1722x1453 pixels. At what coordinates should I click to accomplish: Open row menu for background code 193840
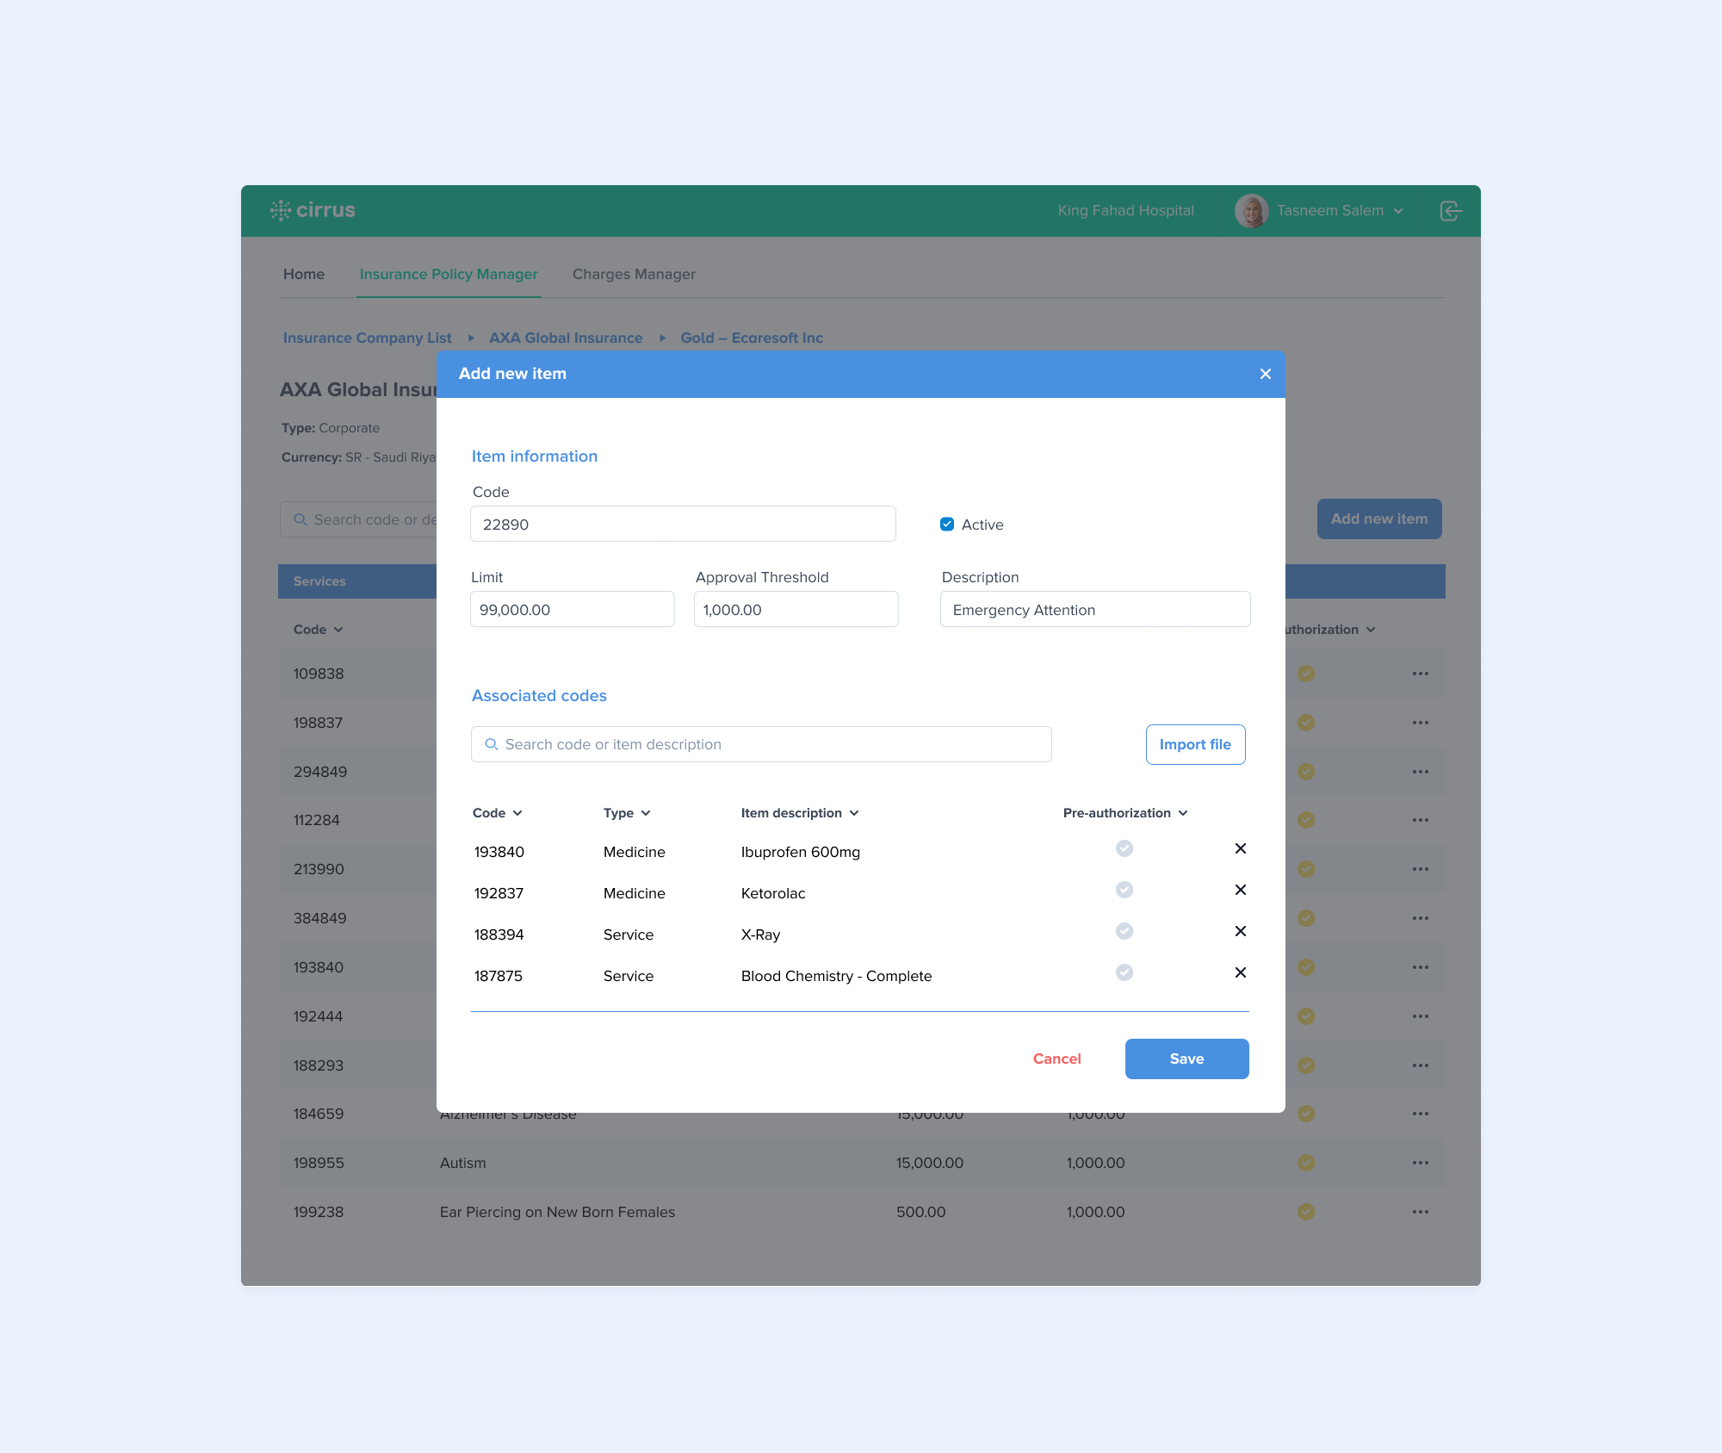[x=1421, y=967]
